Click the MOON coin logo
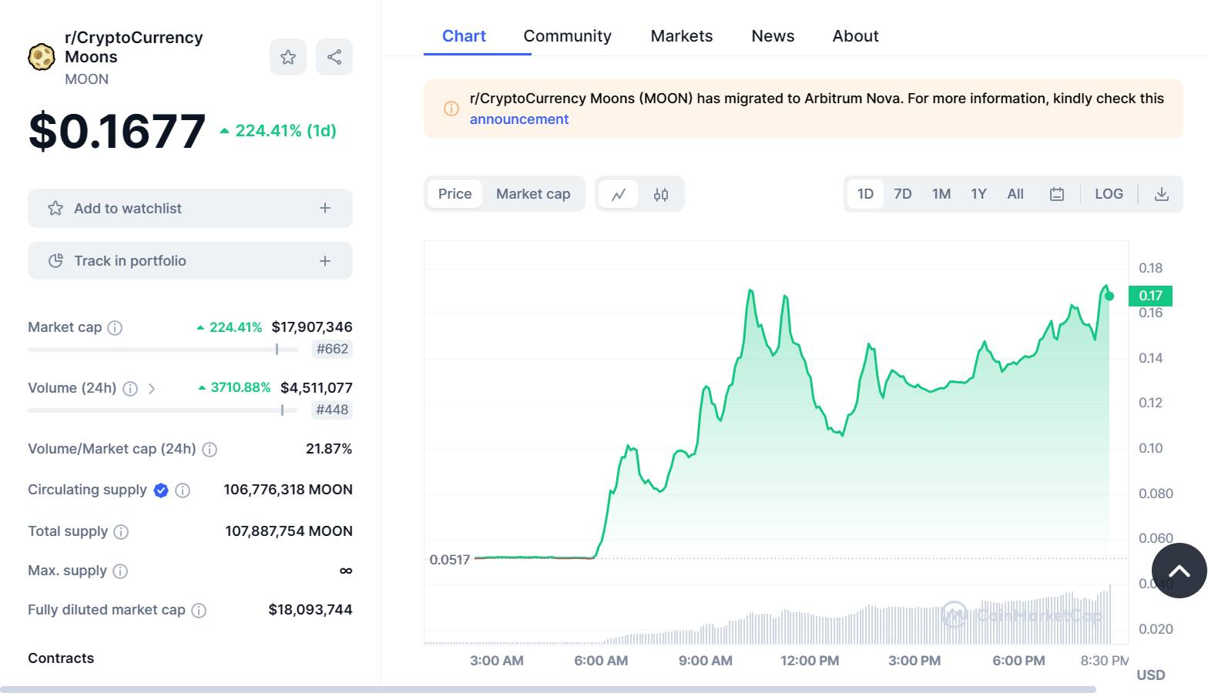 42,57
